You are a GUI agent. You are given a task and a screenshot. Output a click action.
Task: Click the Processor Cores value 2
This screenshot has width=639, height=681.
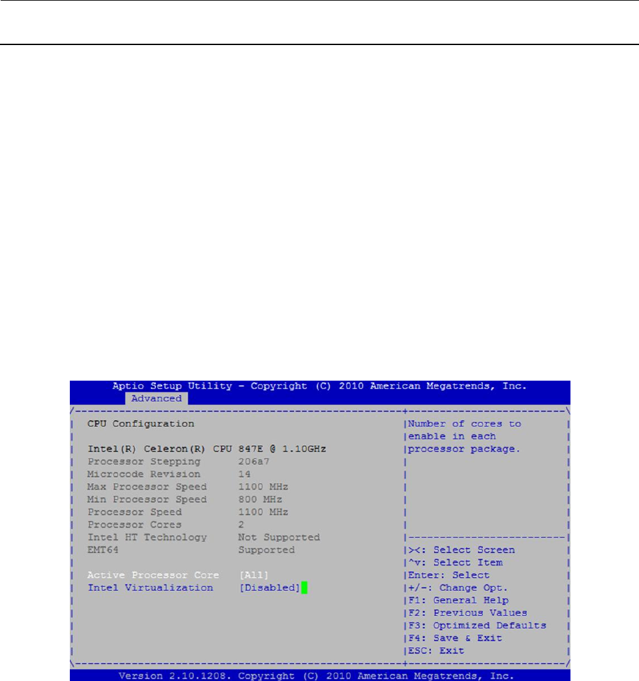pos(241,525)
